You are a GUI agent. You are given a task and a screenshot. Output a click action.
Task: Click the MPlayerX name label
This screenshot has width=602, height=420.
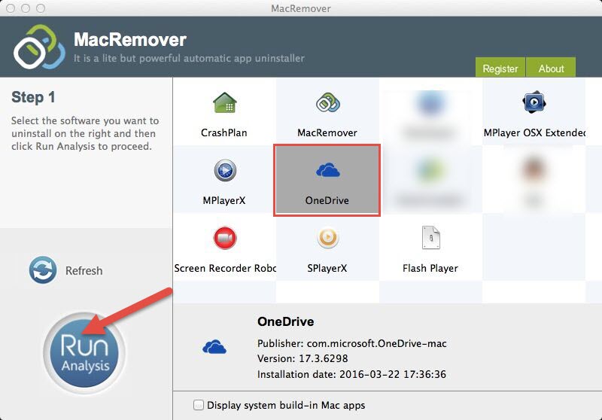click(x=224, y=200)
